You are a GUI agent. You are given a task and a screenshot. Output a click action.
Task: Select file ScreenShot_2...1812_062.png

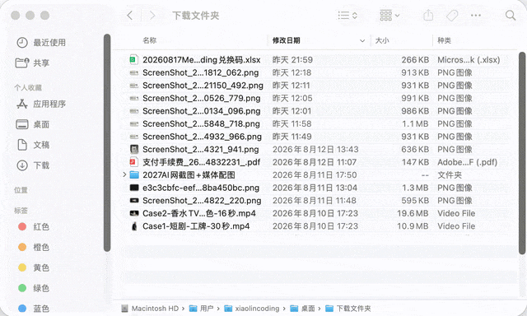tap(201, 73)
